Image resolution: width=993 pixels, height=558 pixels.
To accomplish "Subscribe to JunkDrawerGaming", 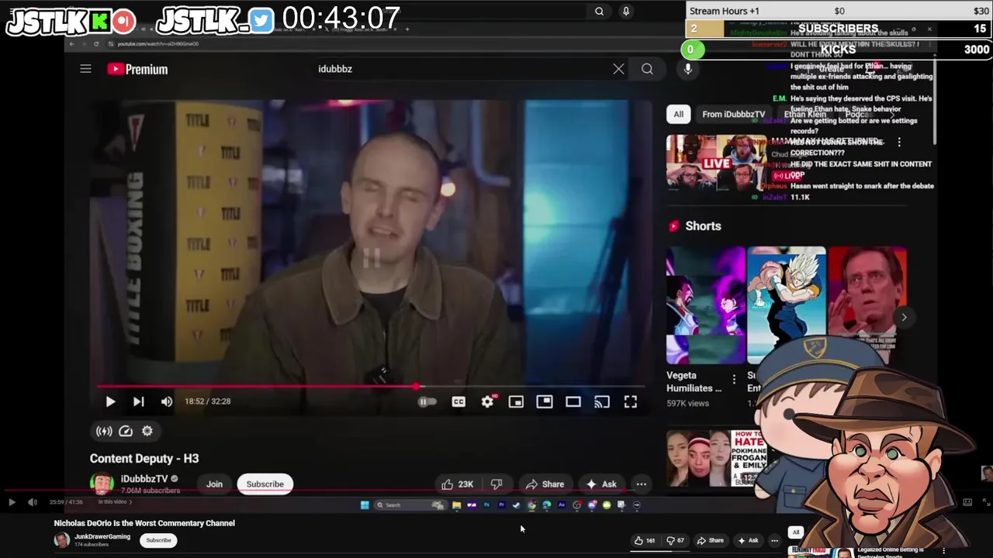I will coord(158,540).
